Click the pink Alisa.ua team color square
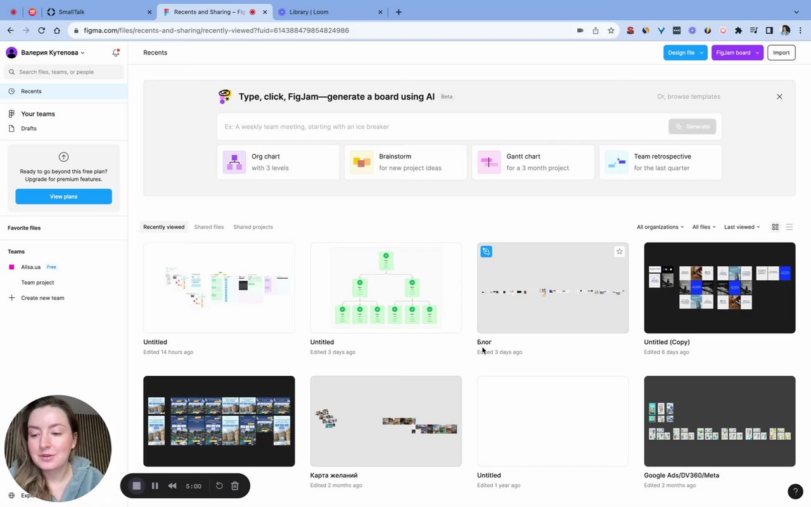This screenshot has height=507, width=811. 11,267
